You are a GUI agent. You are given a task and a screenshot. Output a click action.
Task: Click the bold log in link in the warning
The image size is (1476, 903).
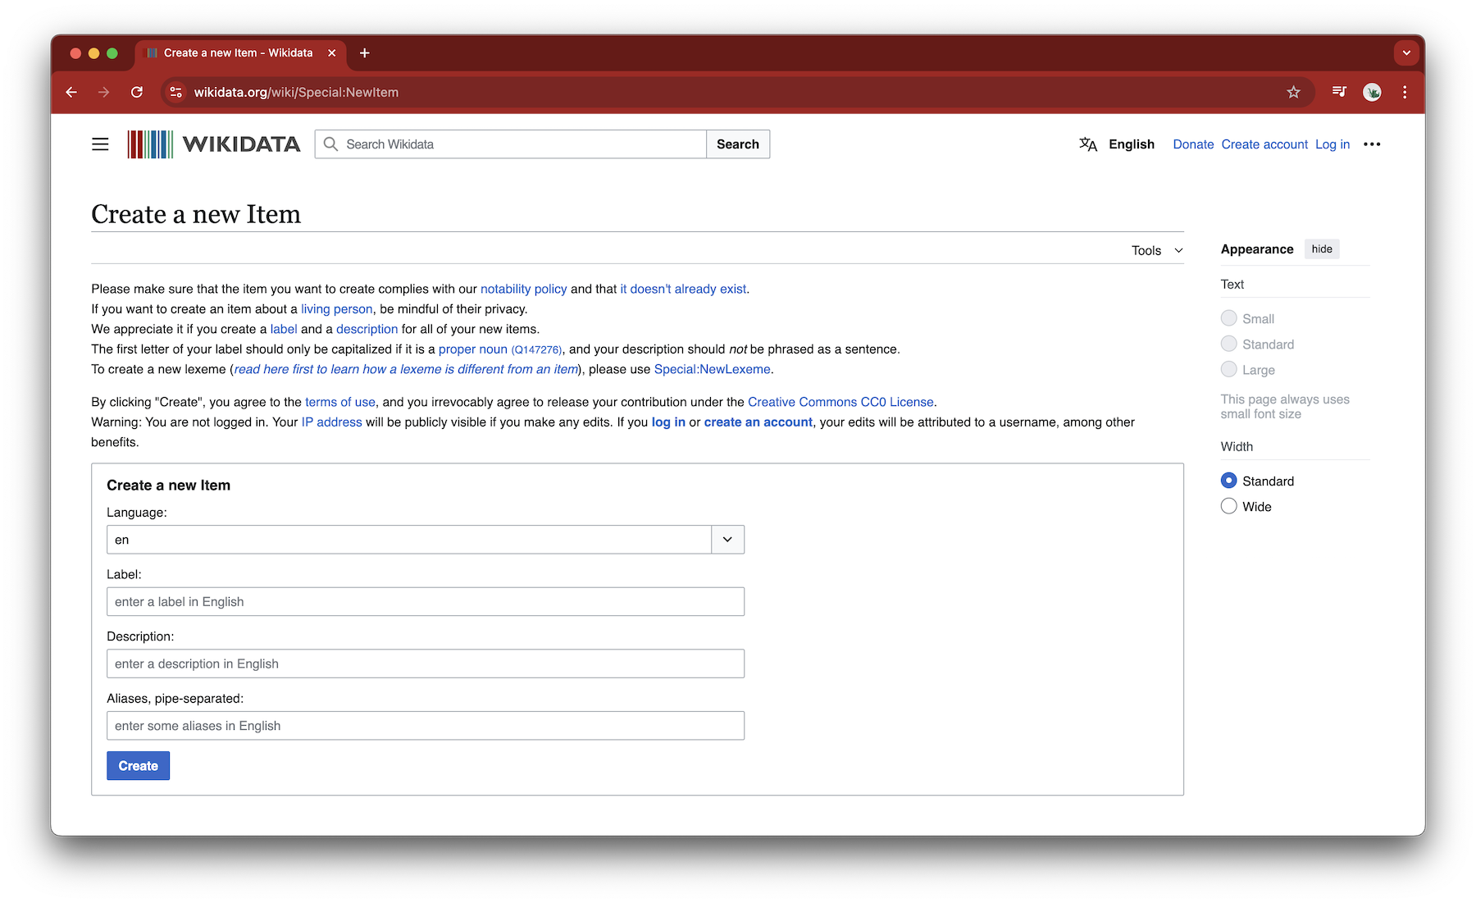[668, 422]
